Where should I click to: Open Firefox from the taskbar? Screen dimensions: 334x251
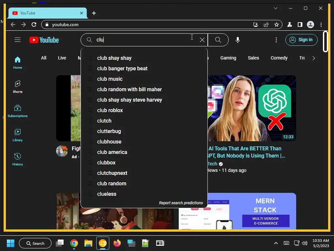[x=117, y=243]
